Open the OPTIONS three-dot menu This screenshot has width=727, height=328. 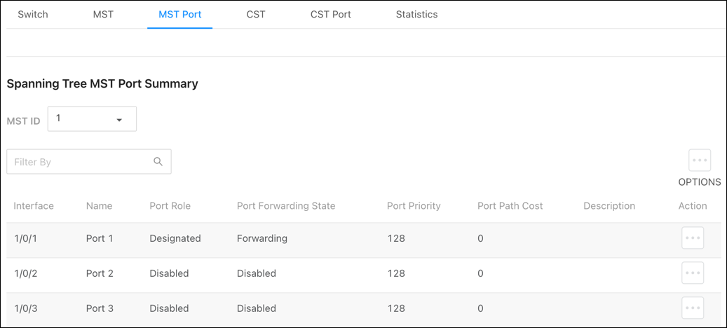699,160
